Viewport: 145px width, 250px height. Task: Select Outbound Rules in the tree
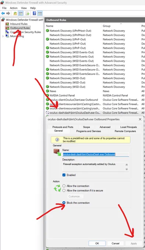pos(20,28)
